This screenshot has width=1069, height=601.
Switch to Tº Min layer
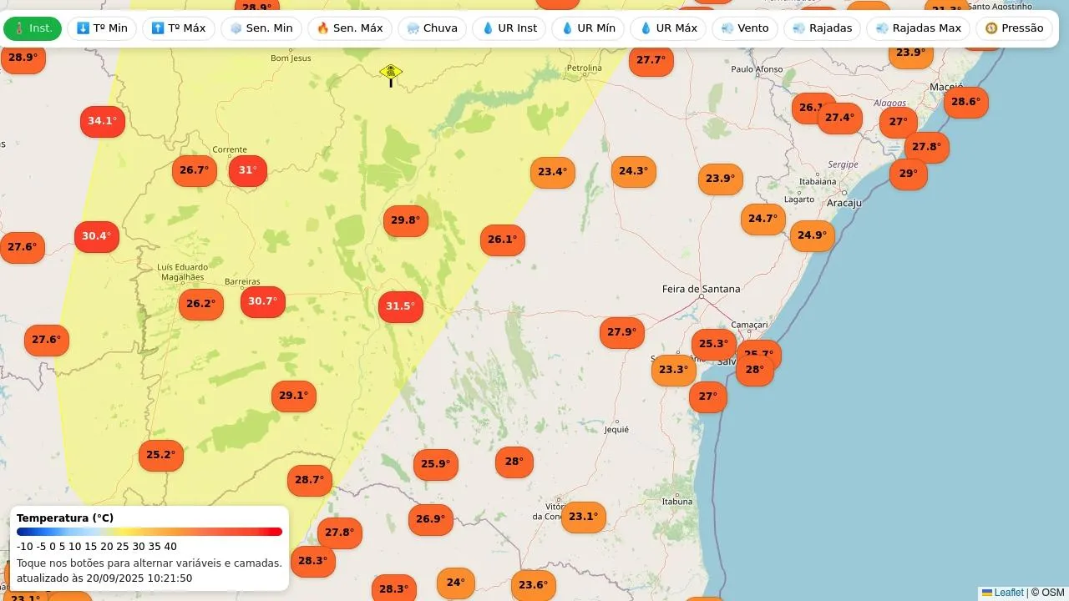click(x=102, y=28)
